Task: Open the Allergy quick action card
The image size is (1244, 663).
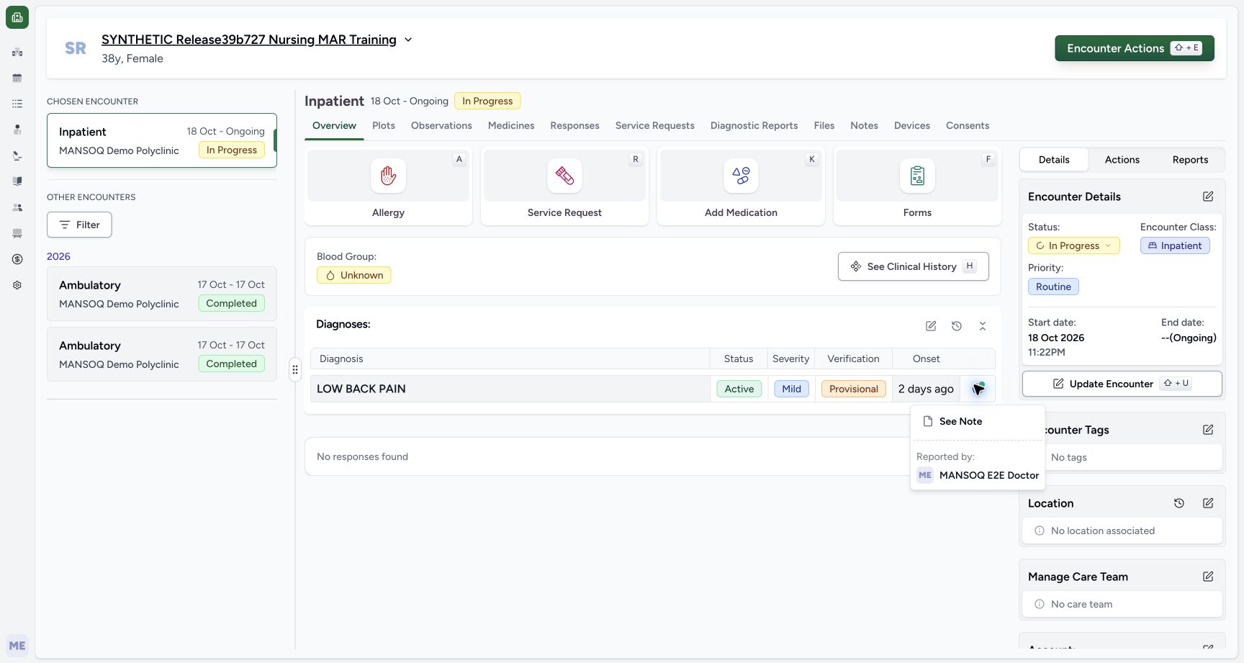Action: click(388, 186)
